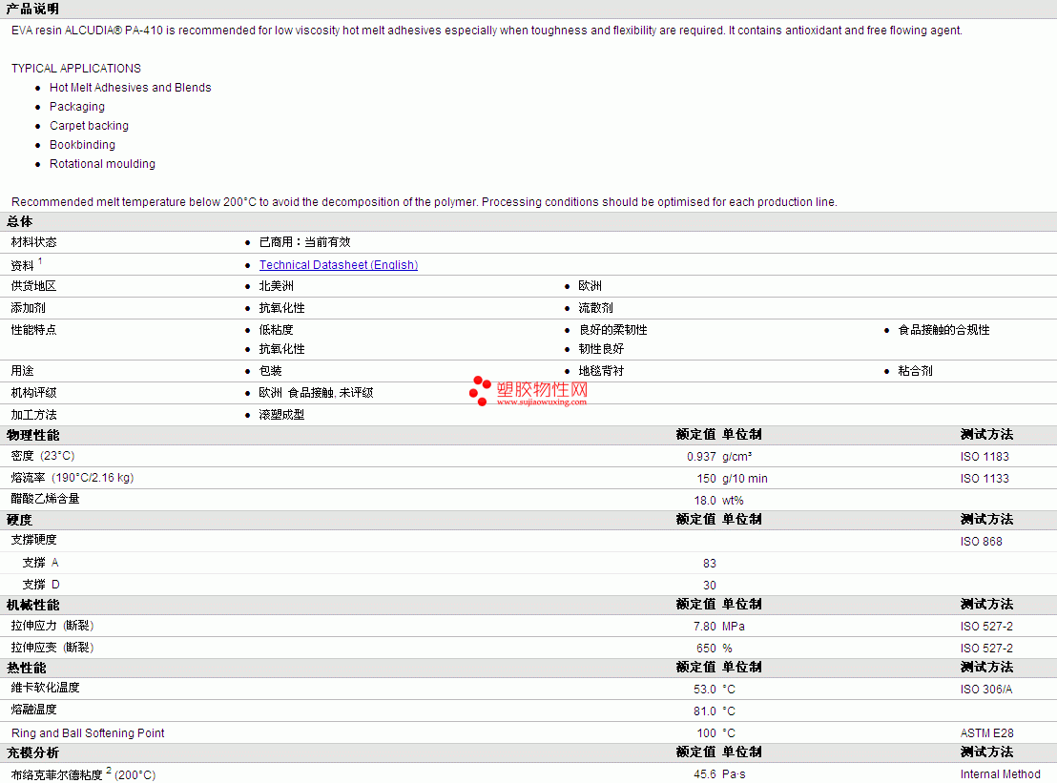Select the tensile strain value '650'

pos(707,649)
